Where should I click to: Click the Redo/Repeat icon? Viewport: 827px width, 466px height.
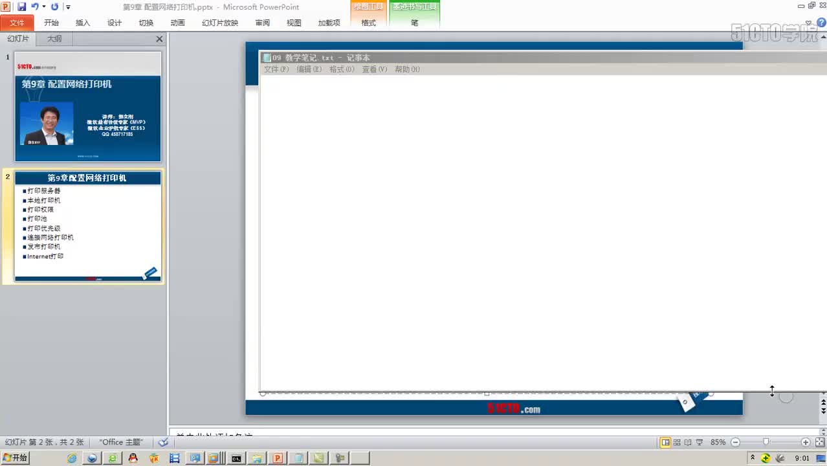pyautogui.click(x=54, y=6)
